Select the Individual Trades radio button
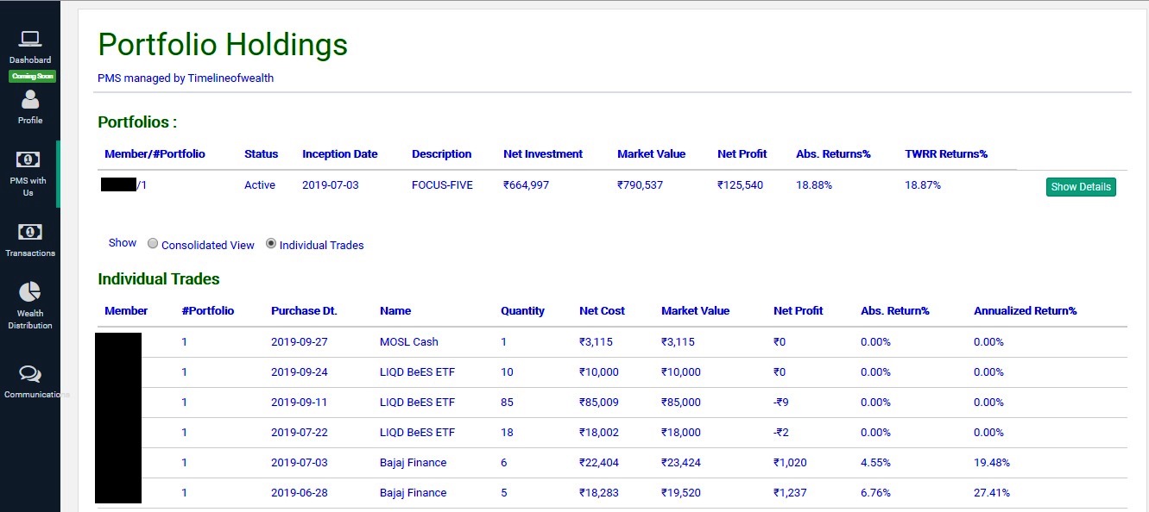Image resolution: width=1149 pixels, height=512 pixels. (x=271, y=244)
